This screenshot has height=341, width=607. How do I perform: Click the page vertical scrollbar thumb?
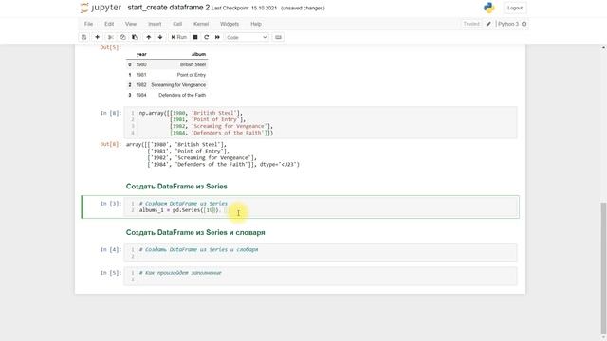point(603,268)
